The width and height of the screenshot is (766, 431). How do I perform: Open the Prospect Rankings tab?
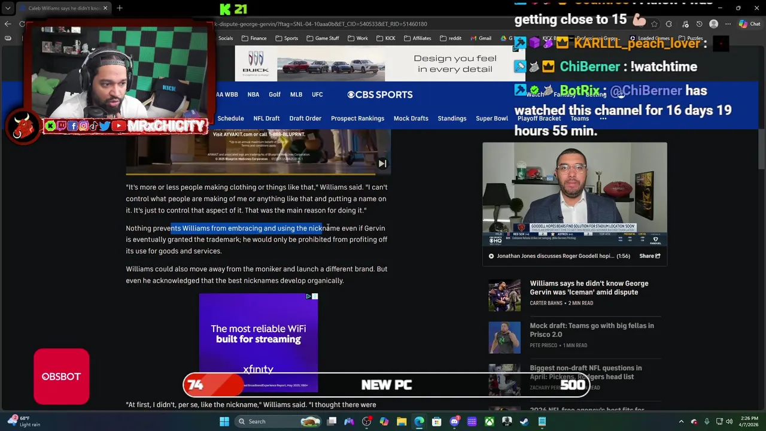[357, 119]
